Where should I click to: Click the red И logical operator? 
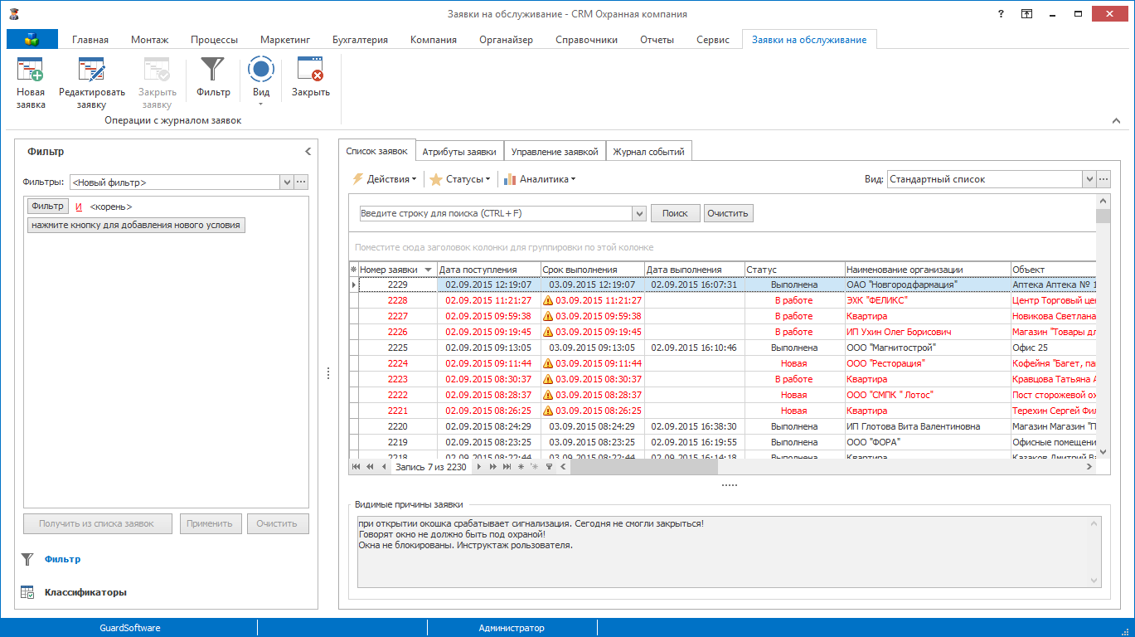79,207
